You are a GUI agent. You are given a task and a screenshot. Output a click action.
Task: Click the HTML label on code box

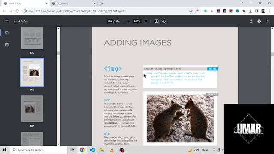213,69
